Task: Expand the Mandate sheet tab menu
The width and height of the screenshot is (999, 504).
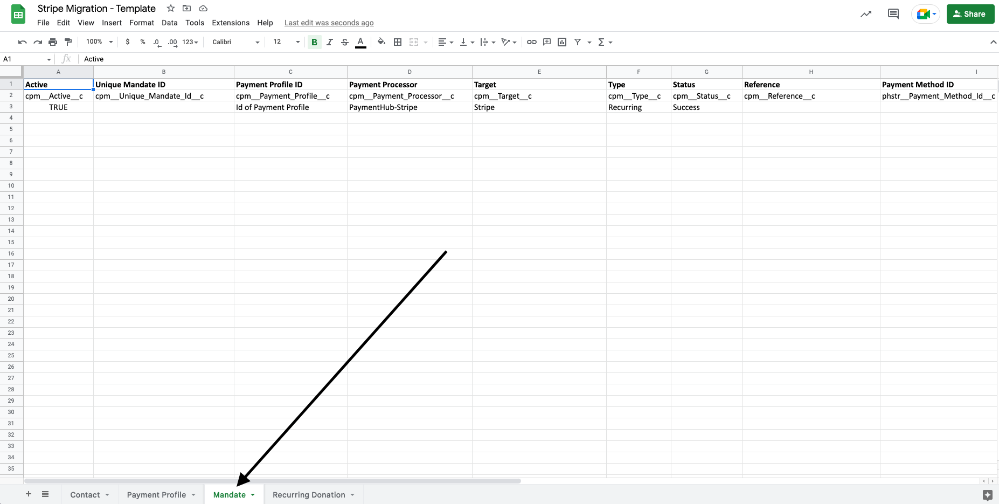Action: [x=252, y=494]
